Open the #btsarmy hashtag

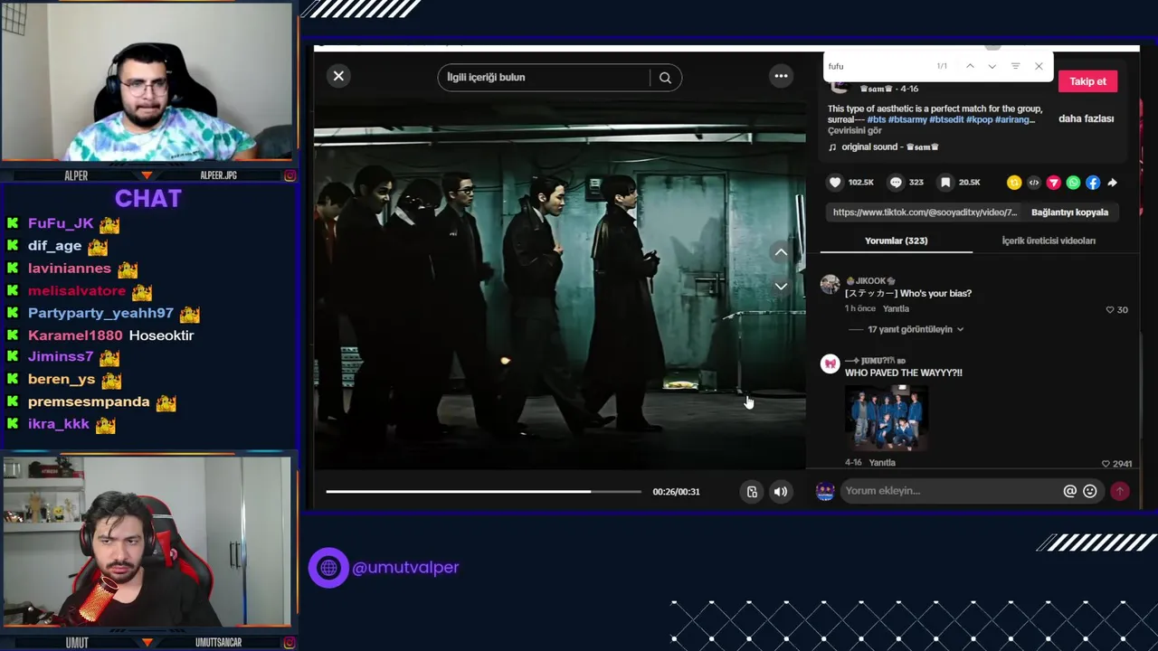pyautogui.click(x=907, y=119)
